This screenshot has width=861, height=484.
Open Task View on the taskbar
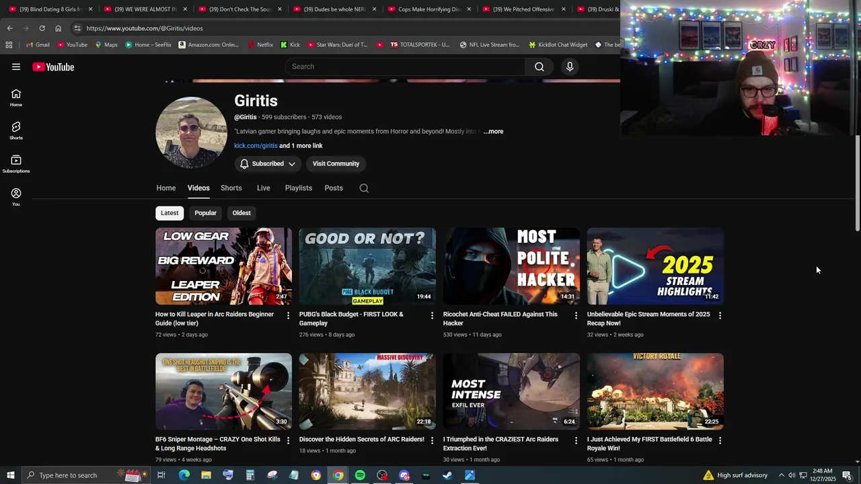click(x=161, y=475)
